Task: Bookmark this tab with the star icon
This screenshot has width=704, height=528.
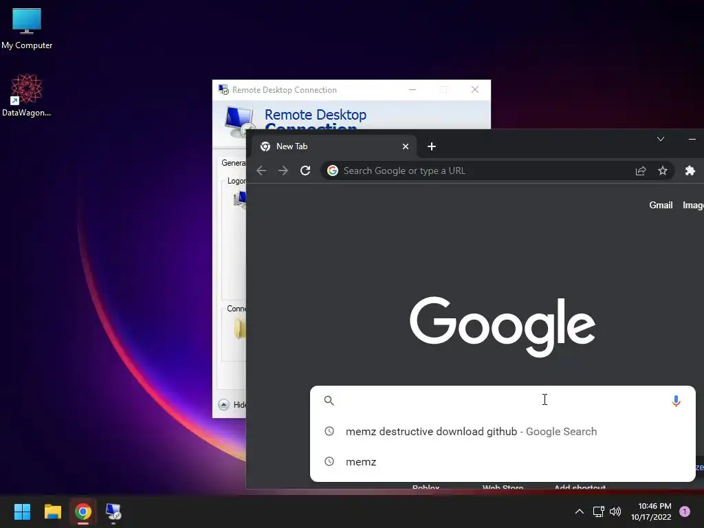Action: pyautogui.click(x=663, y=170)
